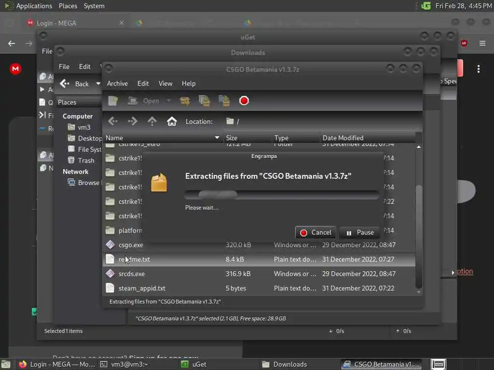Open the Archive menu
This screenshot has width=494, height=370.
point(117,84)
